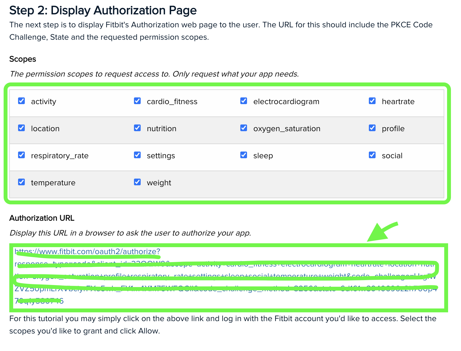Toggle the weight scope checkbox
The width and height of the screenshot is (461, 351).
tap(137, 182)
